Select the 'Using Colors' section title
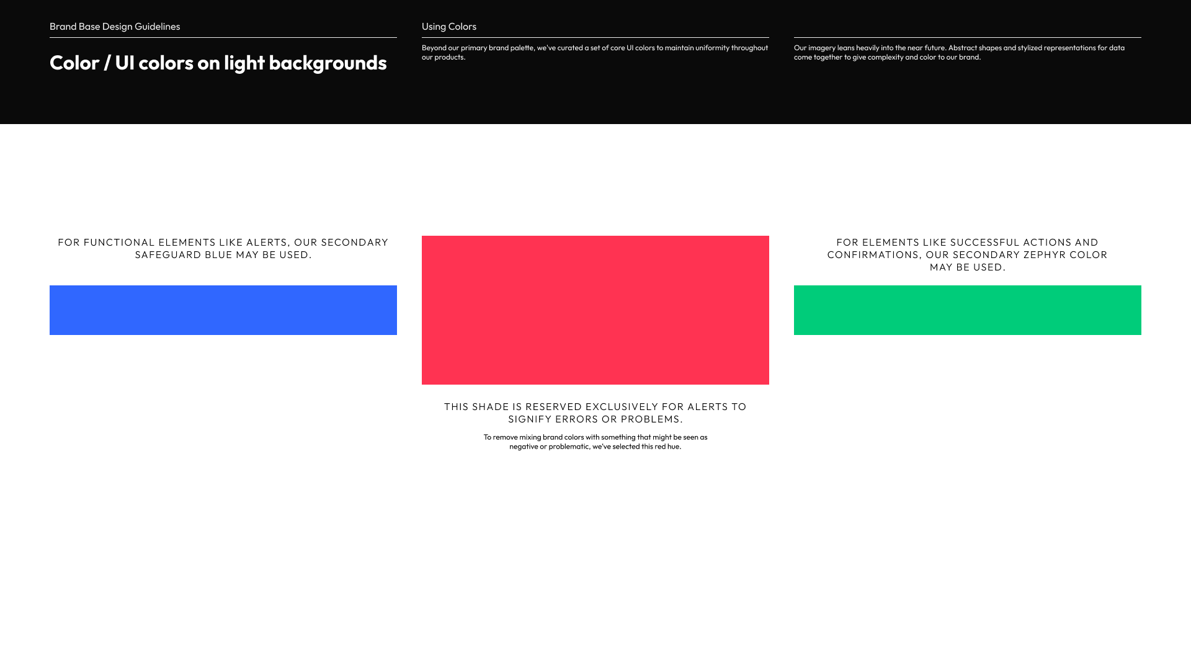Viewport: 1191px width, 670px height. point(449,27)
